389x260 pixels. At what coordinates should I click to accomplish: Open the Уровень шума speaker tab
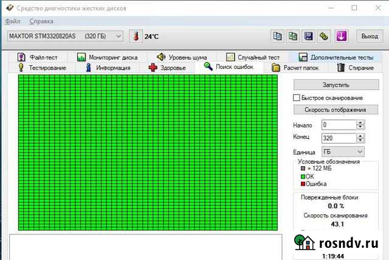pos(180,57)
